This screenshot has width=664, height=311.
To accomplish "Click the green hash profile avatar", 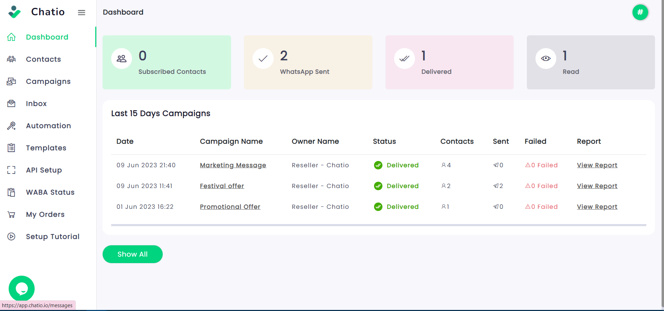I will 640,12.
